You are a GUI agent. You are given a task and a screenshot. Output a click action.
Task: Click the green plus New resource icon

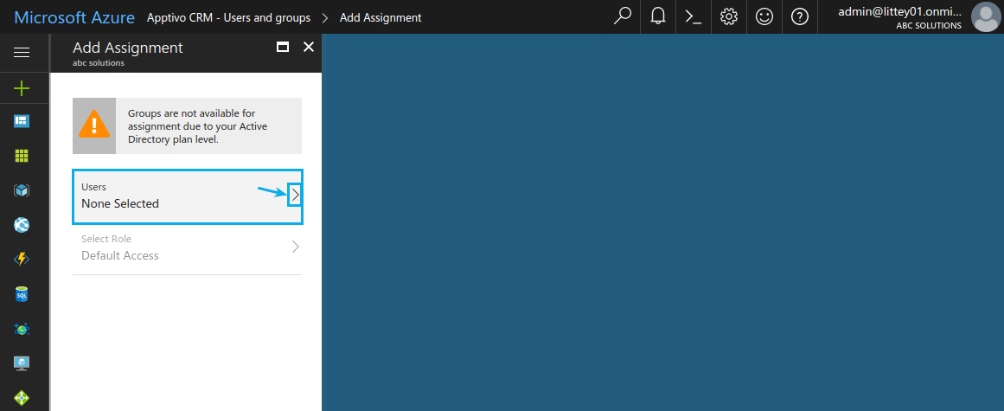(22, 87)
